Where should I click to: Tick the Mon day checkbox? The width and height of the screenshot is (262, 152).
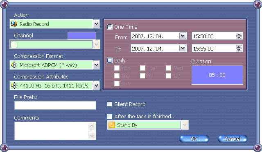click(117, 68)
